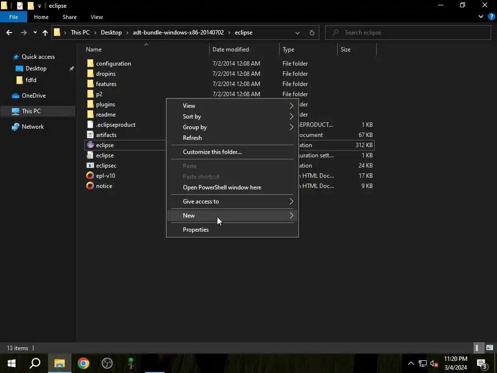Expand the Group by submenu
Viewport: 497px width, 373px height.
pyautogui.click(x=232, y=127)
